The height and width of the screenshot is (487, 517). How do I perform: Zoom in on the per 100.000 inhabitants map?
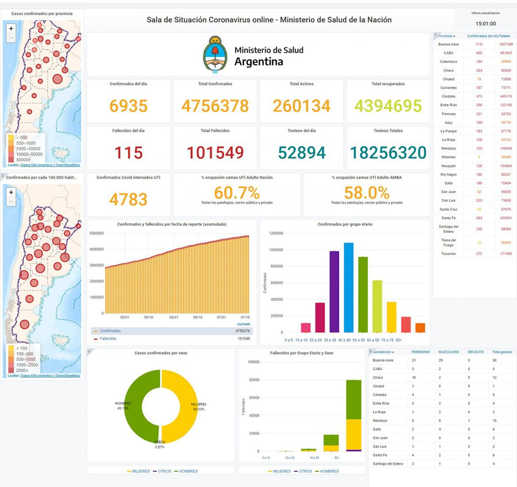point(11,192)
